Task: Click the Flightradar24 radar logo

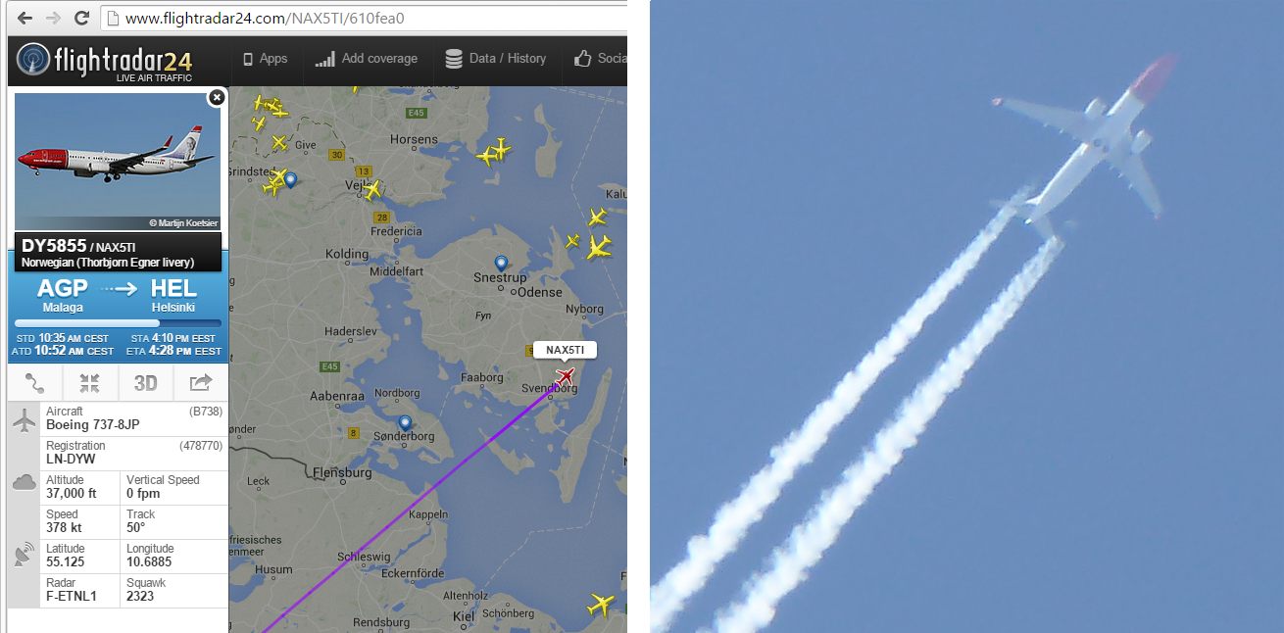Action: 35,61
